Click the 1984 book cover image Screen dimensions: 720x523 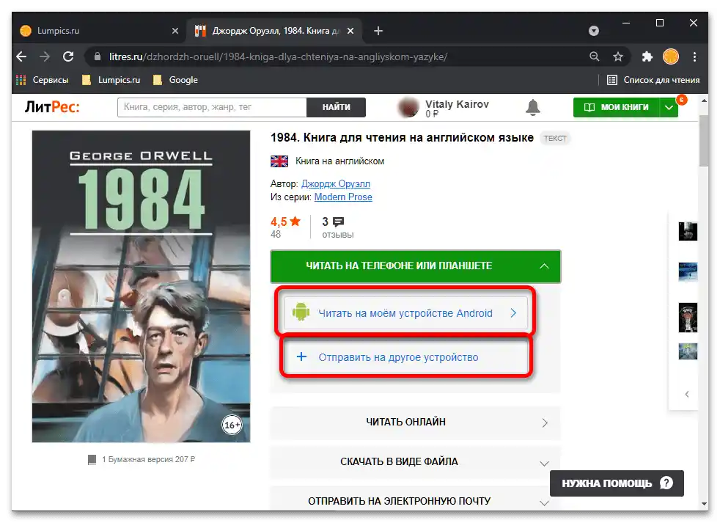141,286
